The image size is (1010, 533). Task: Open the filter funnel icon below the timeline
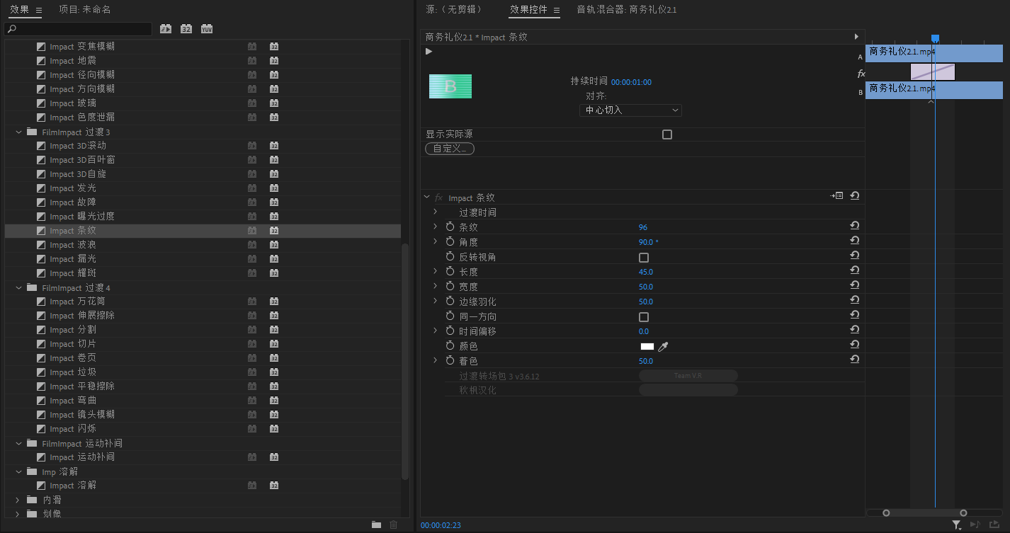pyautogui.click(x=956, y=525)
